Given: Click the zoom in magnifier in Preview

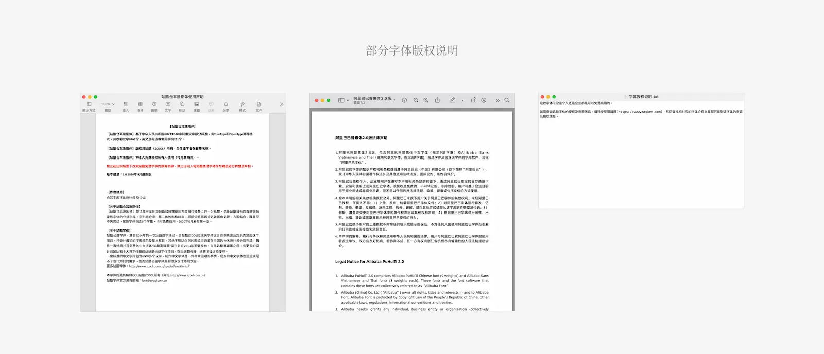Looking at the screenshot, I should (426, 100).
